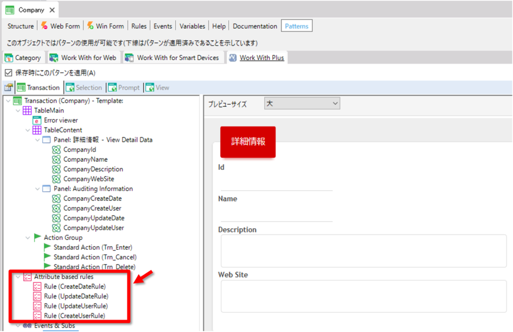This screenshot has width=513, height=332.
Task: Collapse the Transaction (Company) root node
Action: pyautogui.click(x=9, y=101)
